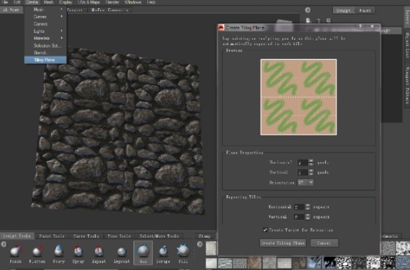Viewport: 410px width, 270px height.
Task: Click Repeating Tiles Horizontal repeats field
Action: (299, 207)
